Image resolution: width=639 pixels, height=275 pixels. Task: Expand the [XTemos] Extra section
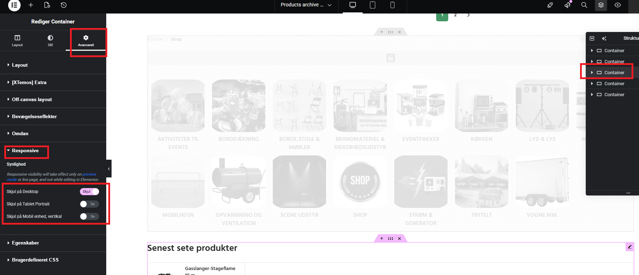pos(53,82)
